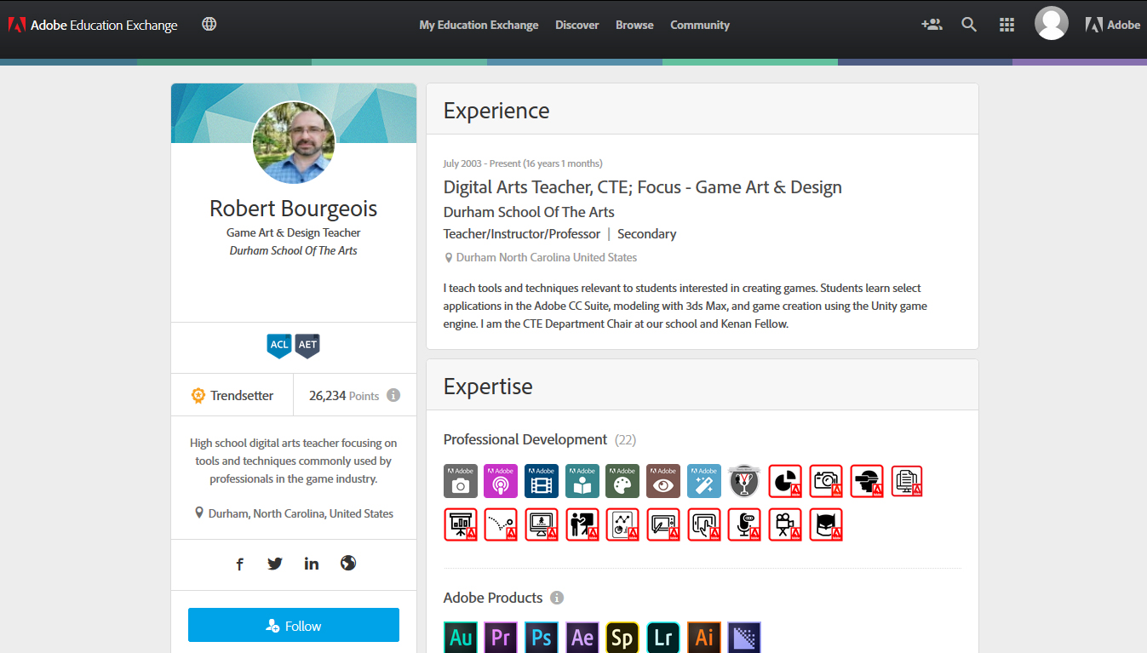Open Robert's Twitter profile icon
This screenshot has width=1147, height=653.
click(x=274, y=563)
